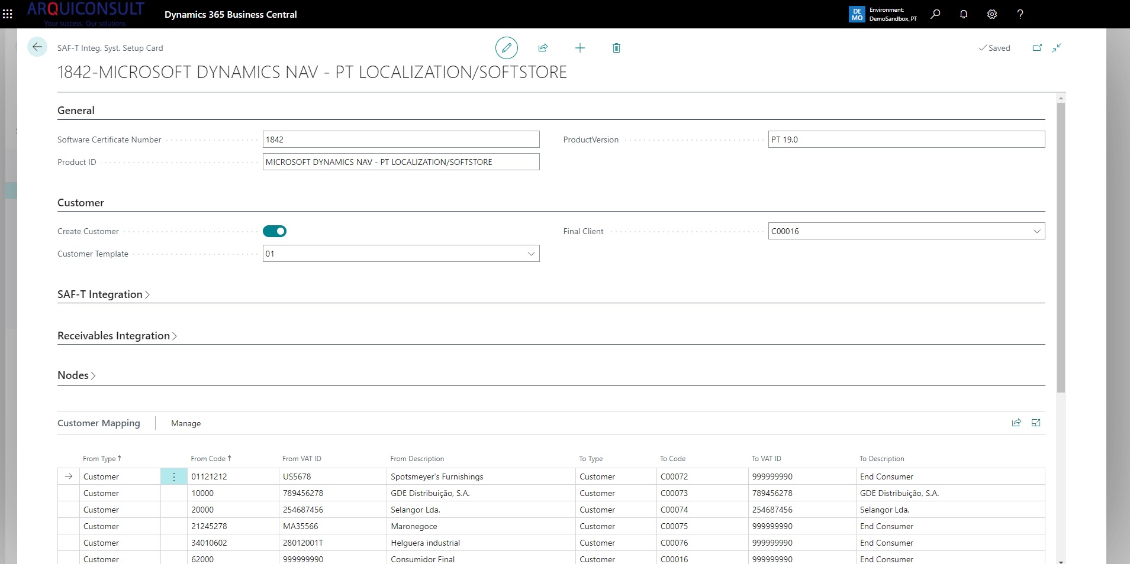This screenshot has width=1130, height=564.
Task: Open the Final Client dropdown
Action: pos(1036,231)
